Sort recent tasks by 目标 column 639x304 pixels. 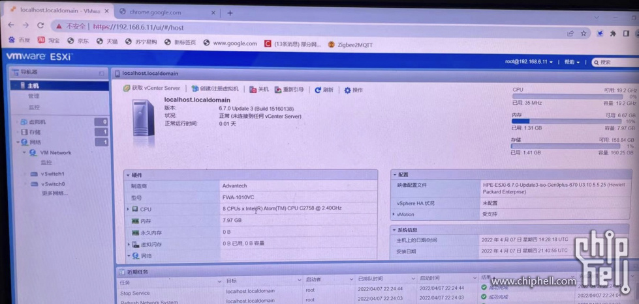[x=263, y=281]
